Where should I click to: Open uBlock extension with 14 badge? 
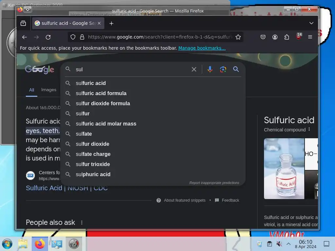[x=299, y=37]
